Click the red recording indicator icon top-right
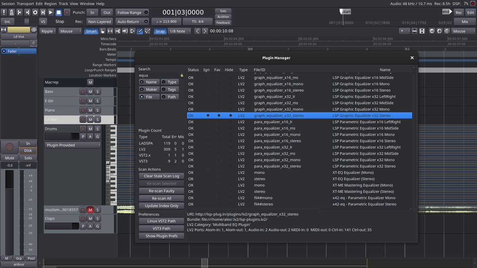 pos(473,4)
